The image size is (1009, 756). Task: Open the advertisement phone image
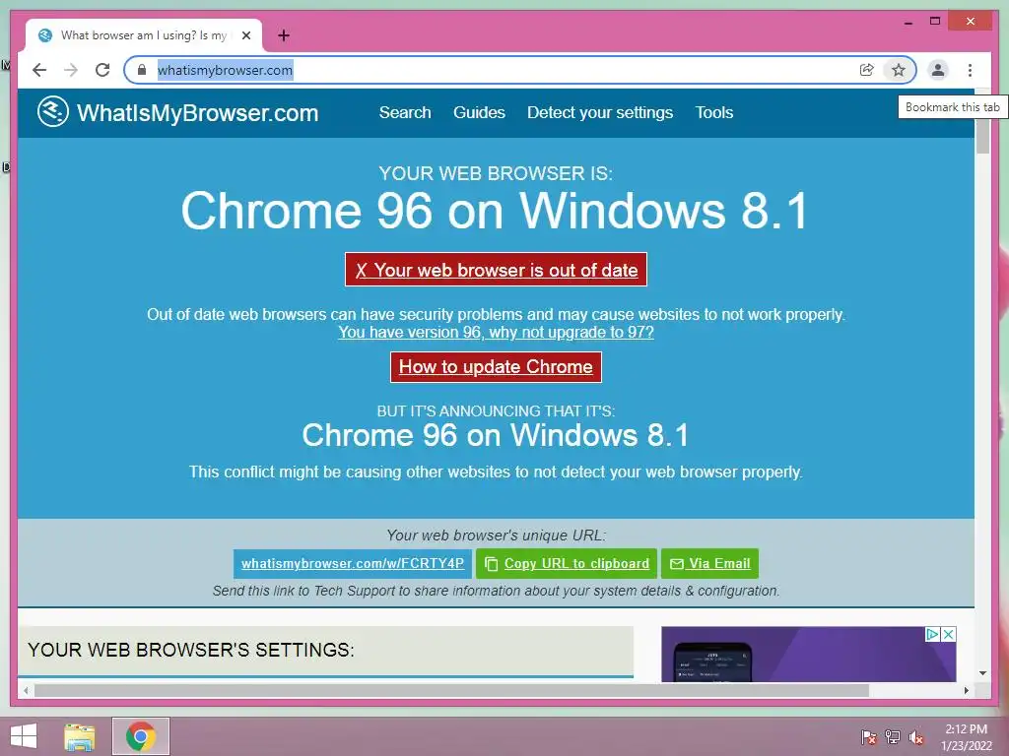pos(712,661)
